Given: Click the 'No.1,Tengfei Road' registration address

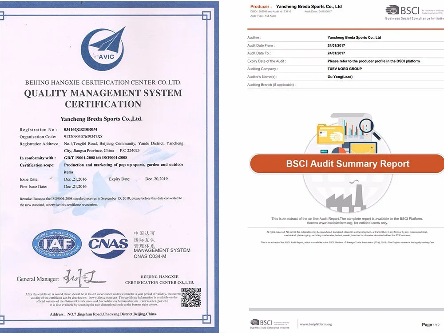Looking at the screenshot, I should point(123,147).
